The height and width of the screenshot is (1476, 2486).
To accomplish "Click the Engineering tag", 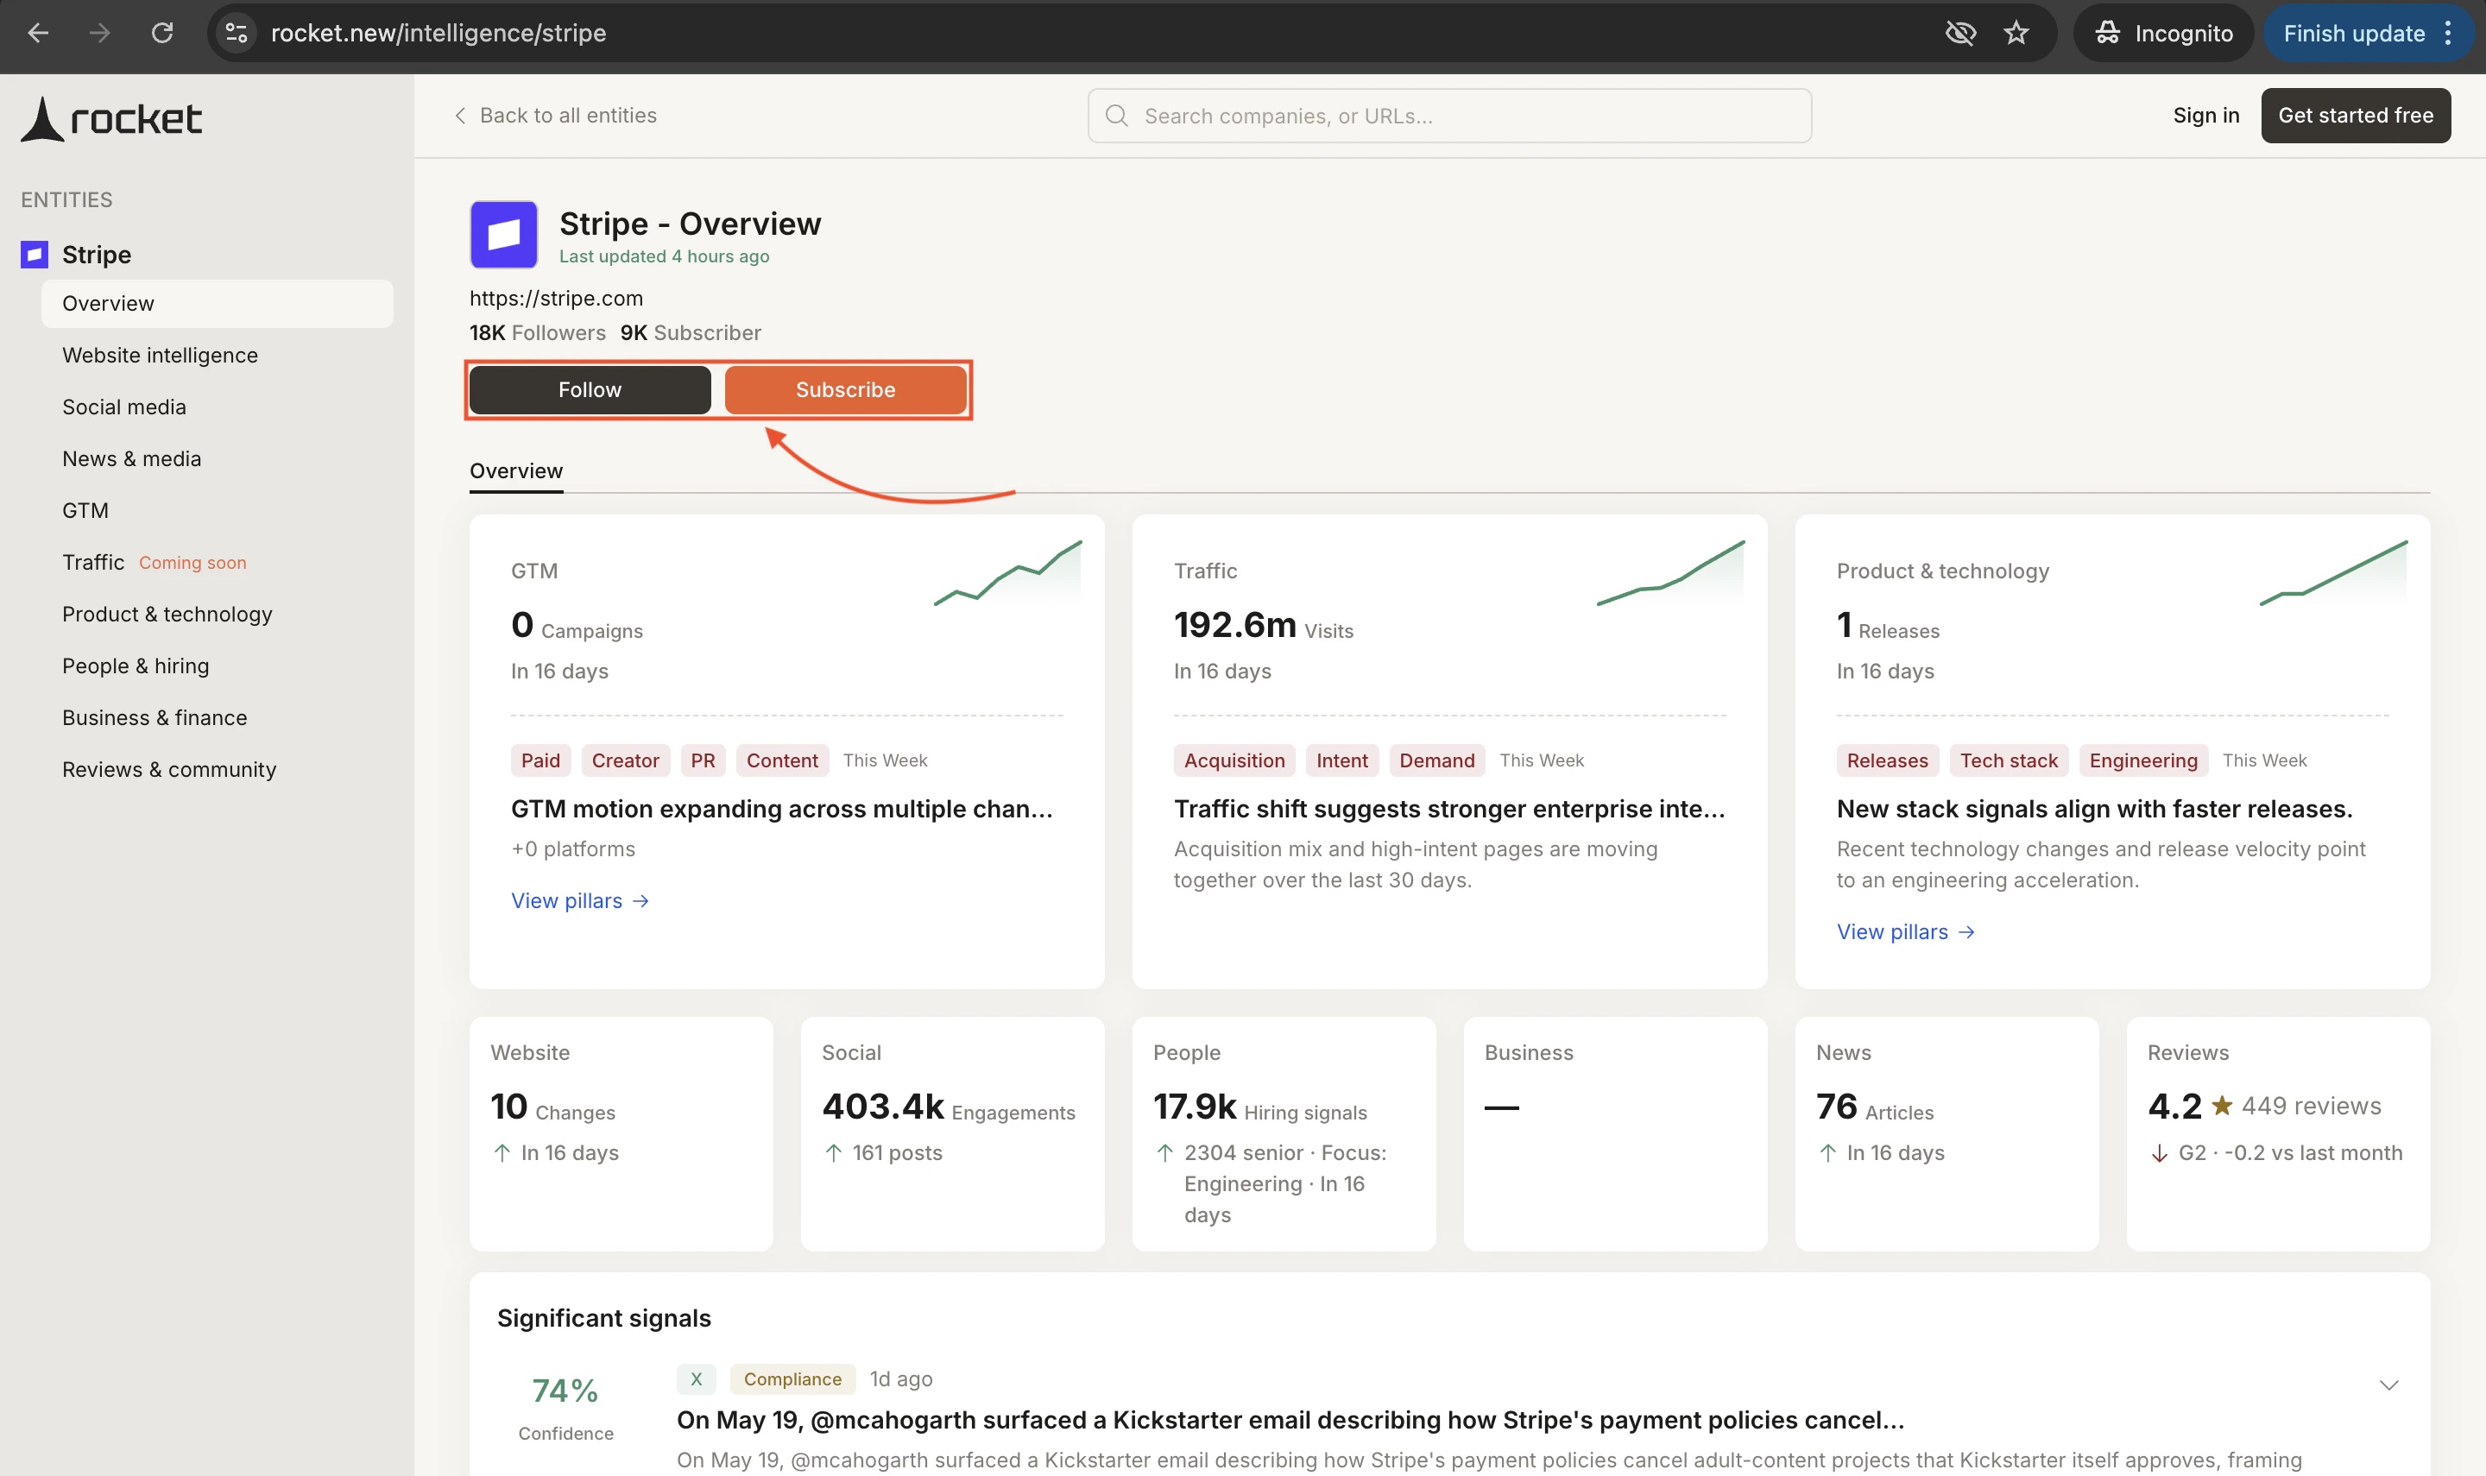I will coord(2143,760).
